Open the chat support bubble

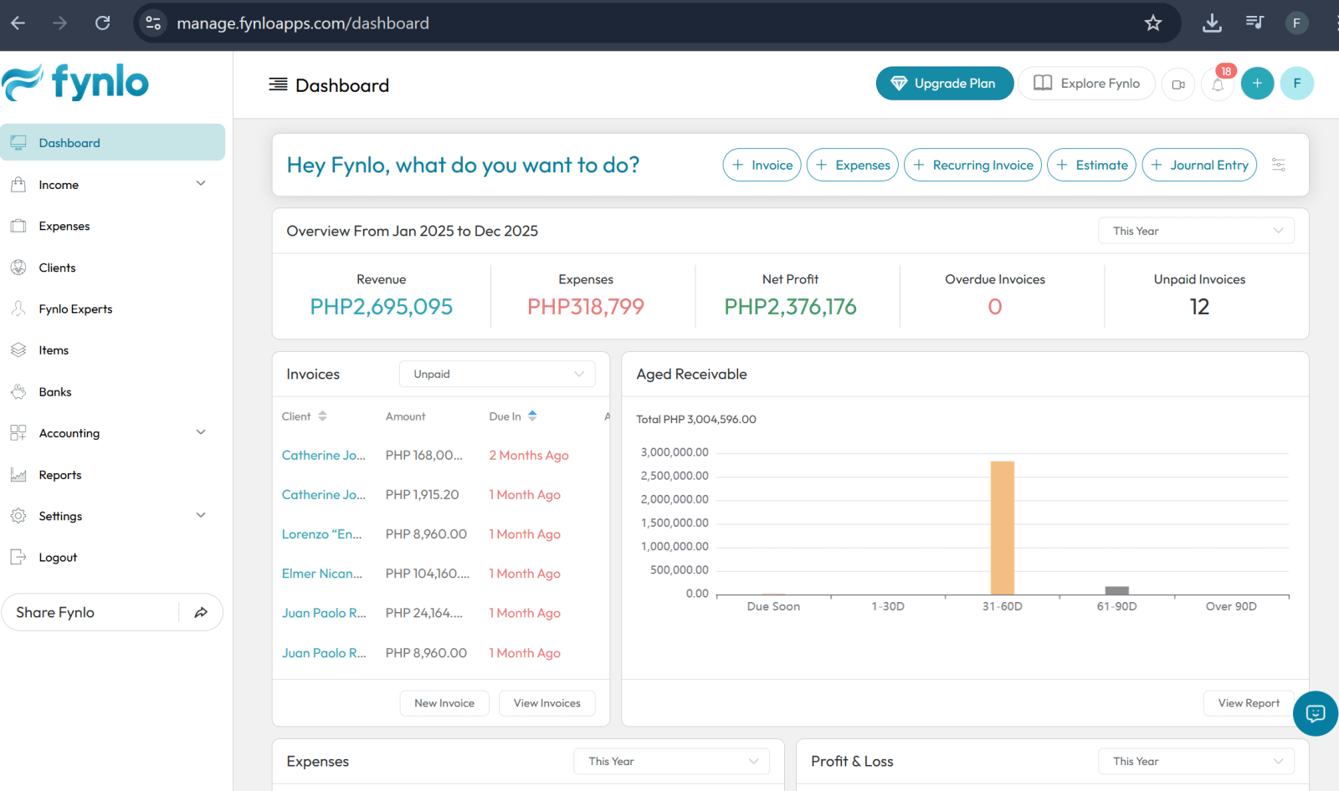click(x=1316, y=713)
